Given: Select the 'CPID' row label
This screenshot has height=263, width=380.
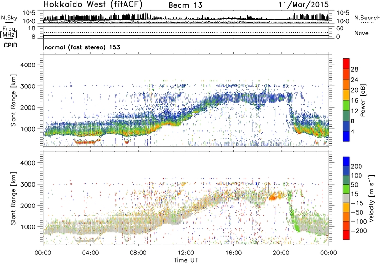Looking at the screenshot, I should pos(10,45).
